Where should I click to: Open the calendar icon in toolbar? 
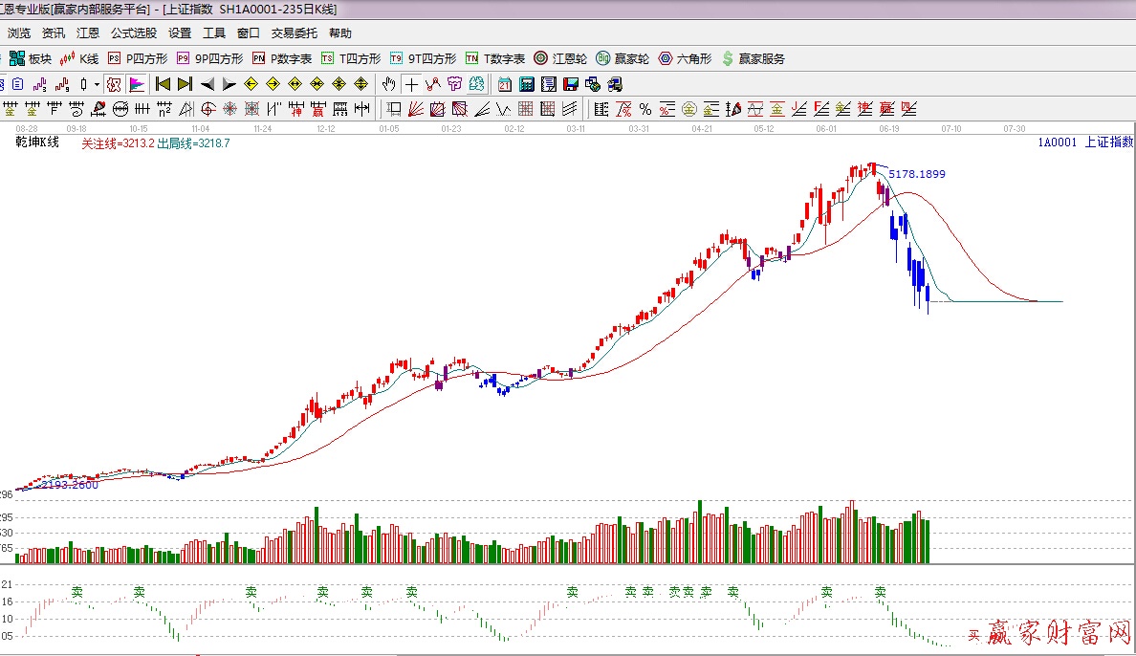505,84
